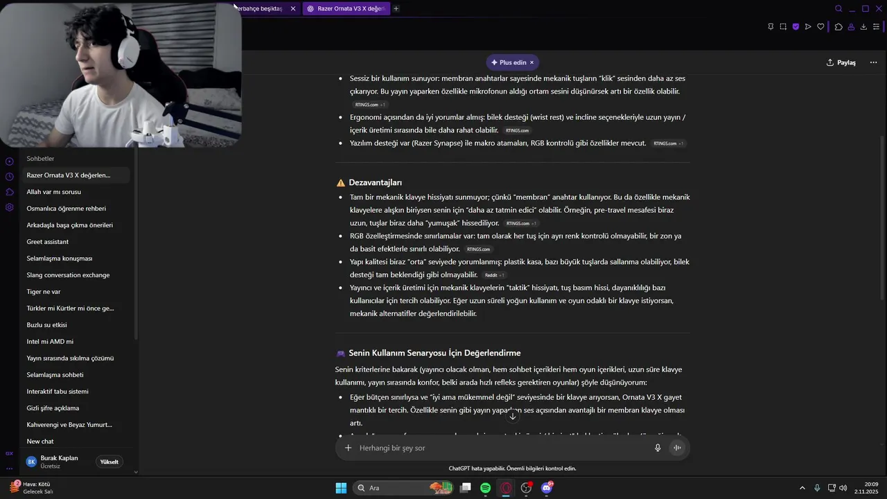Start voice mode with waveform button
This screenshot has height=499, width=887.
tap(677, 448)
